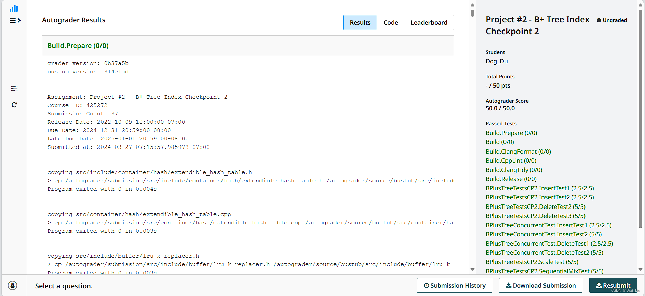Image resolution: width=645 pixels, height=296 pixels.
Task: Click the Total Points '- / 50 pts' value
Action: (498, 86)
